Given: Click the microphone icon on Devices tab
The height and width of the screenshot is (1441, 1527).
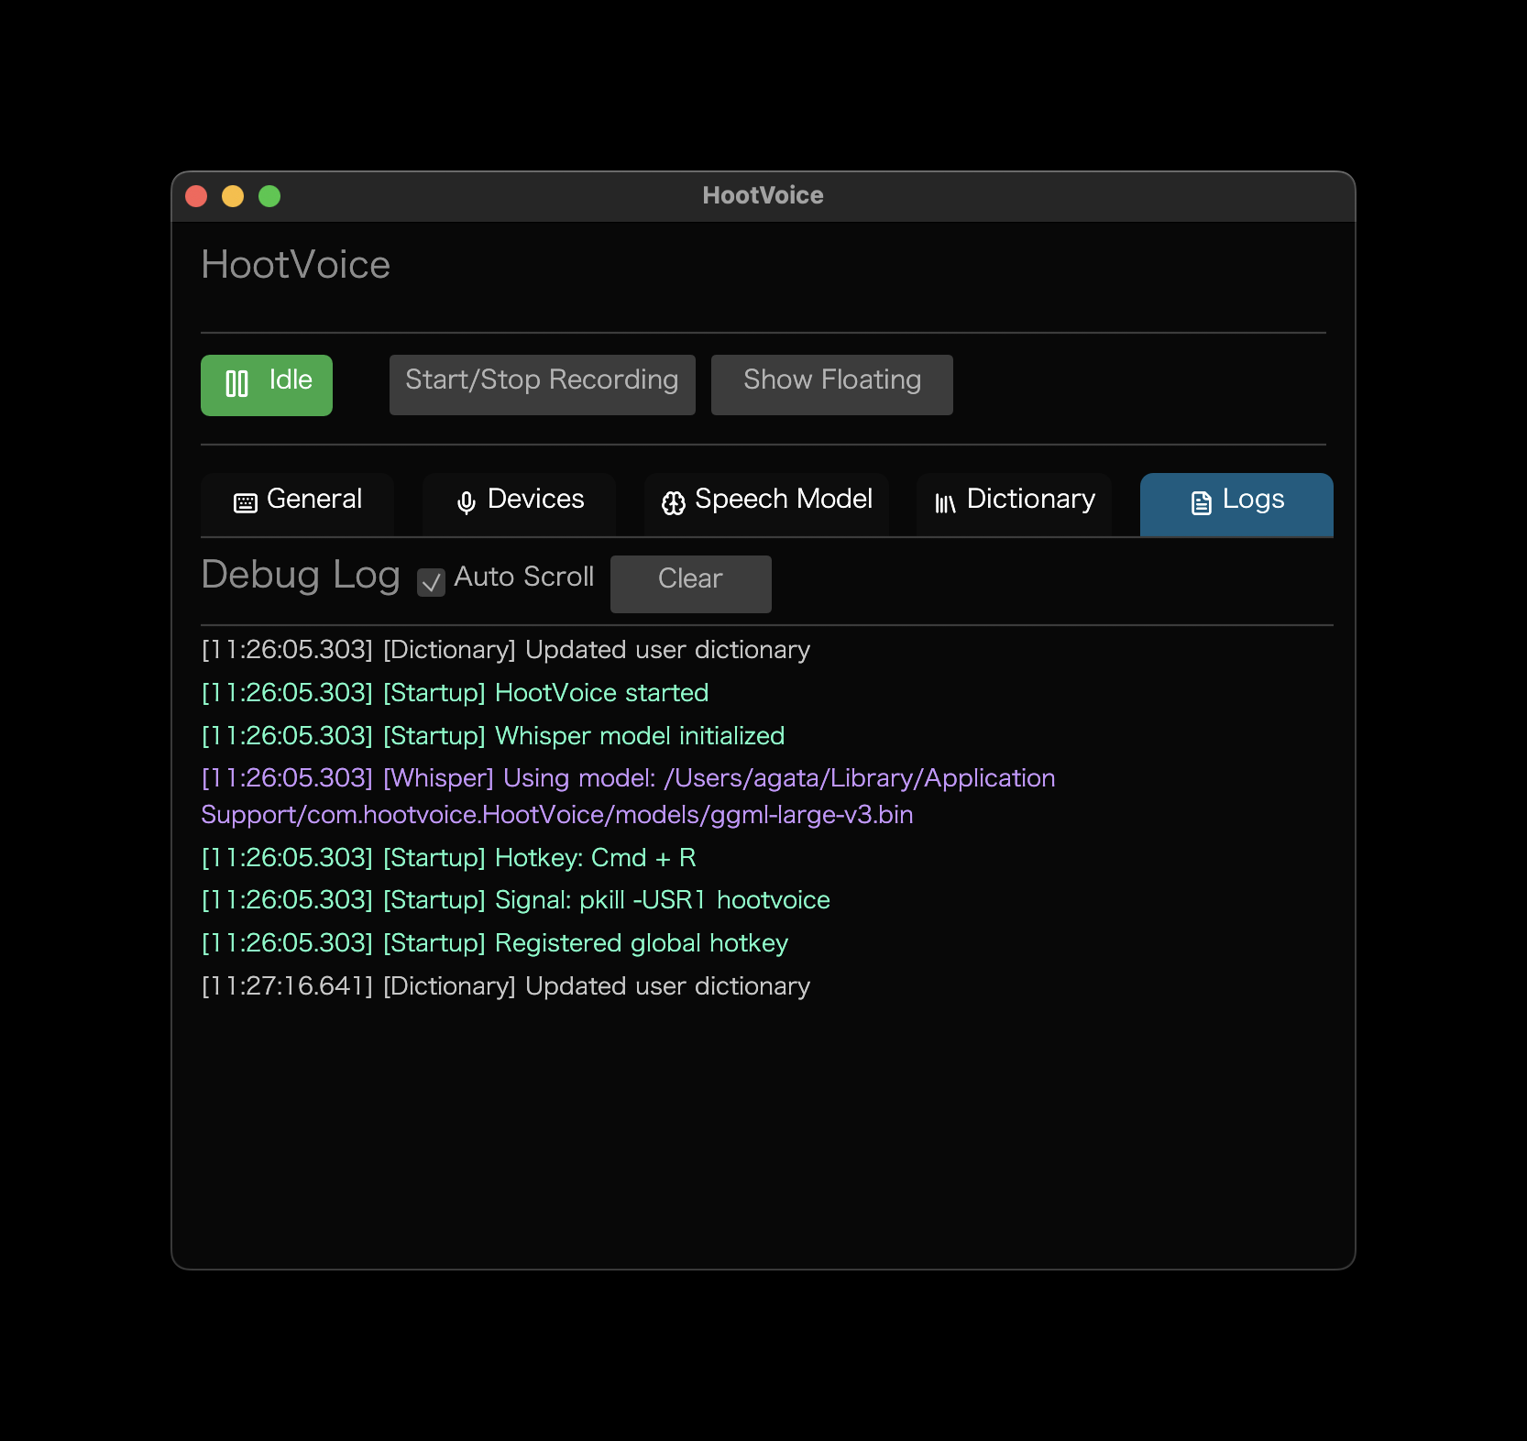Looking at the screenshot, I should coord(467,502).
